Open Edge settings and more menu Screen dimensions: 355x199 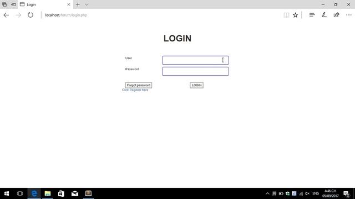pos(349,15)
